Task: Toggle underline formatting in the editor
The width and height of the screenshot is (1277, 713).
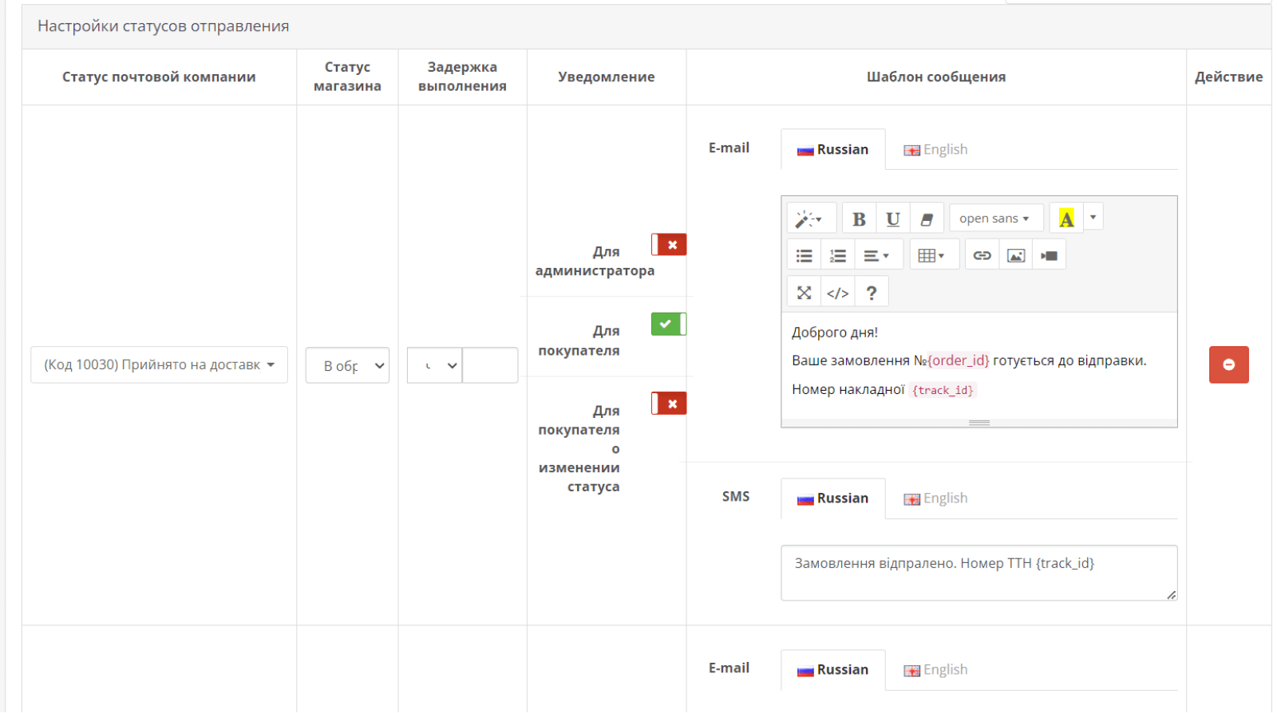Action: [893, 218]
